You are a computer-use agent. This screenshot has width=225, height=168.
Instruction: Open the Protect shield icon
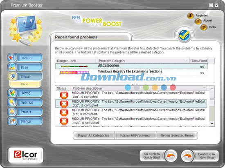click(x=11, y=112)
